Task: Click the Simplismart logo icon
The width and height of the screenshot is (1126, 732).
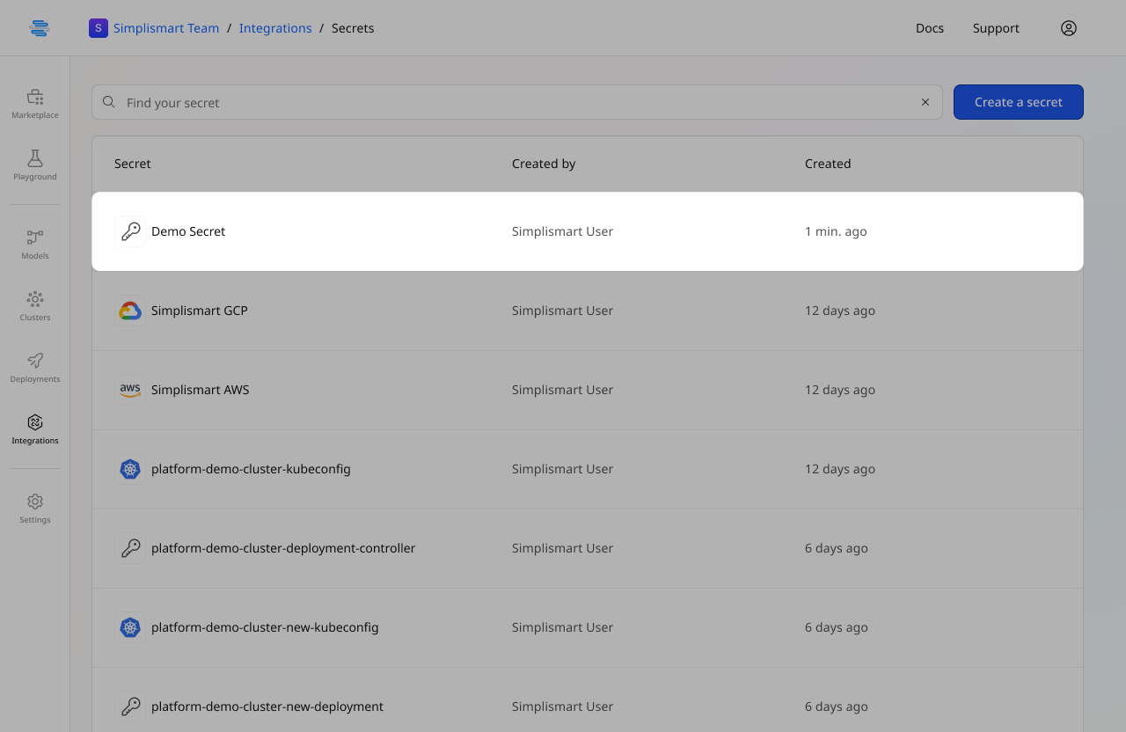Action: click(39, 28)
